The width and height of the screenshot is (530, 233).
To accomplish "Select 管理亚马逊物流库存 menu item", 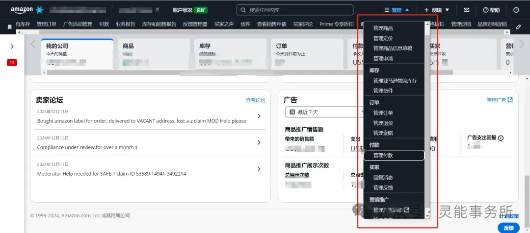I will [395, 81].
